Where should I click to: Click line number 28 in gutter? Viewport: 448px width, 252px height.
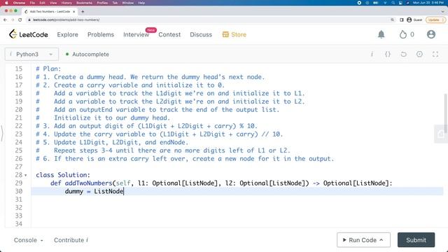click(x=19, y=175)
